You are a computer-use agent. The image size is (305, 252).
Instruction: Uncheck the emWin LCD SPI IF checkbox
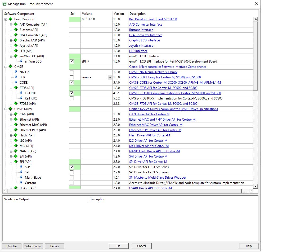coord(71,61)
